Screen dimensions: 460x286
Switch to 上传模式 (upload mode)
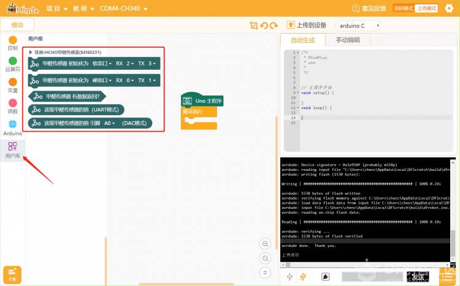coord(426,8)
